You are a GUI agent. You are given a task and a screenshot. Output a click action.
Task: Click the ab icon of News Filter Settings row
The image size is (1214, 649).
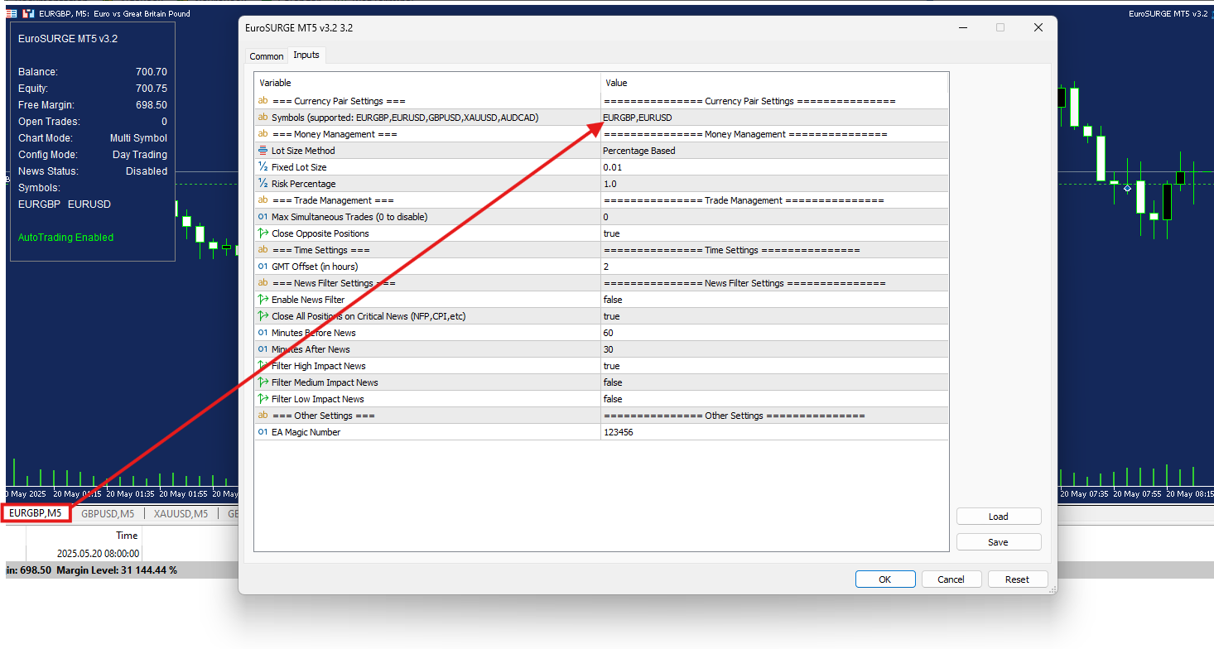(x=263, y=283)
